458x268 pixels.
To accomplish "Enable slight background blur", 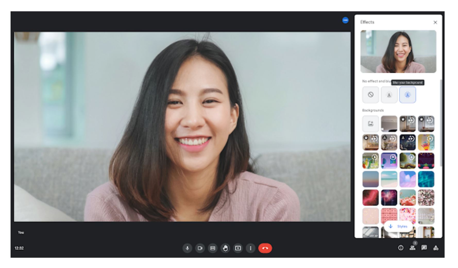I will [x=389, y=94].
